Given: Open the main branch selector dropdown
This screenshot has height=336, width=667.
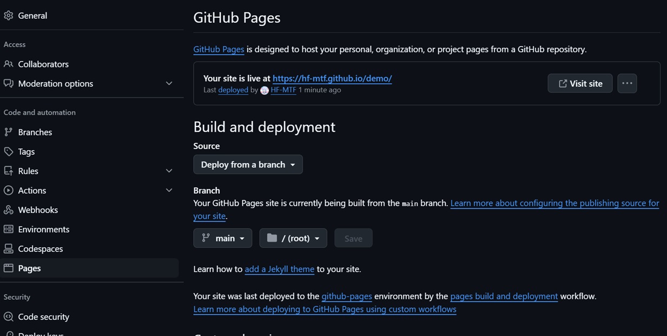Looking at the screenshot, I should tap(222, 238).
